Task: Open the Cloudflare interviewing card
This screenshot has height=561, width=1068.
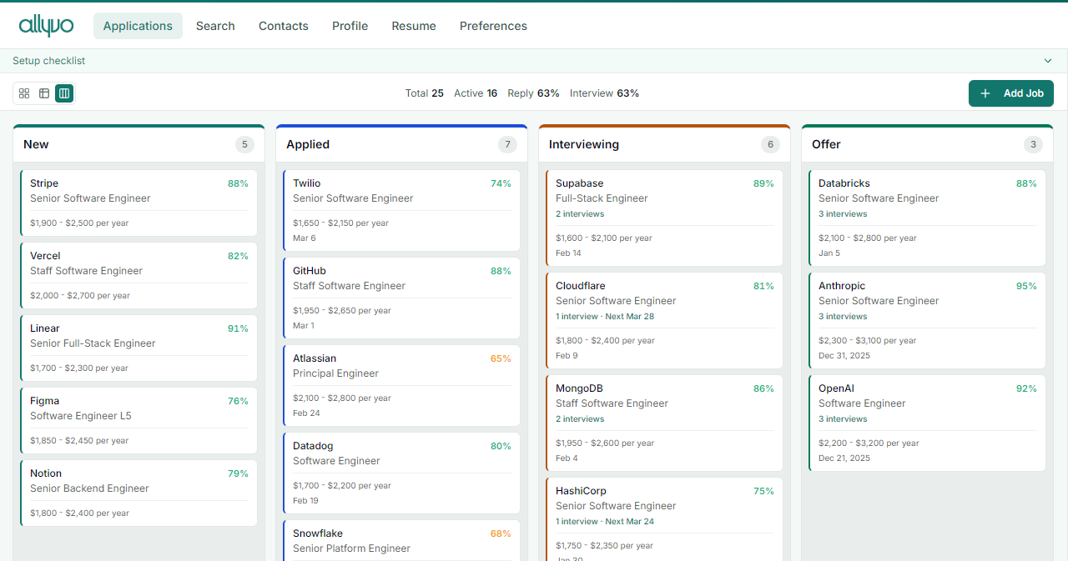Action: pyautogui.click(x=664, y=320)
